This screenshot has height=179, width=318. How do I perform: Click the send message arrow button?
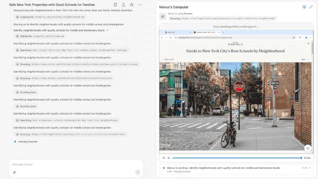[x=138, y=173]
